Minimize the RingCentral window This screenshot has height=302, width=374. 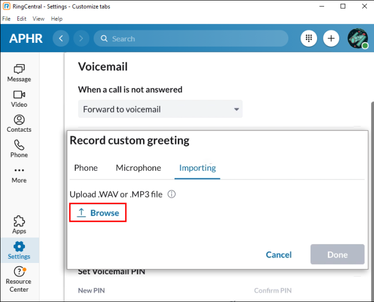point(321,7)
